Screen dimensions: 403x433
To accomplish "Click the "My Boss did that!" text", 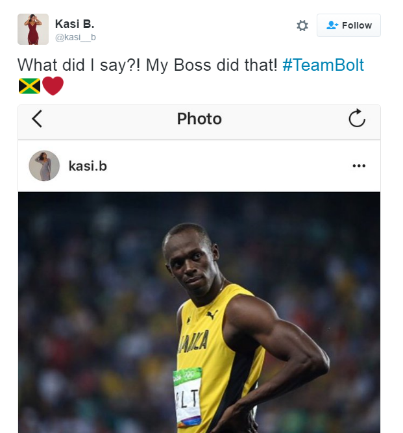I will (x=212, y=65).
